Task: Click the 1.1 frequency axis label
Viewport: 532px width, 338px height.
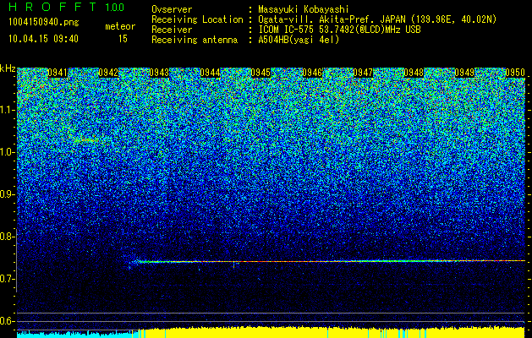Action: click(x=7, y=110)
